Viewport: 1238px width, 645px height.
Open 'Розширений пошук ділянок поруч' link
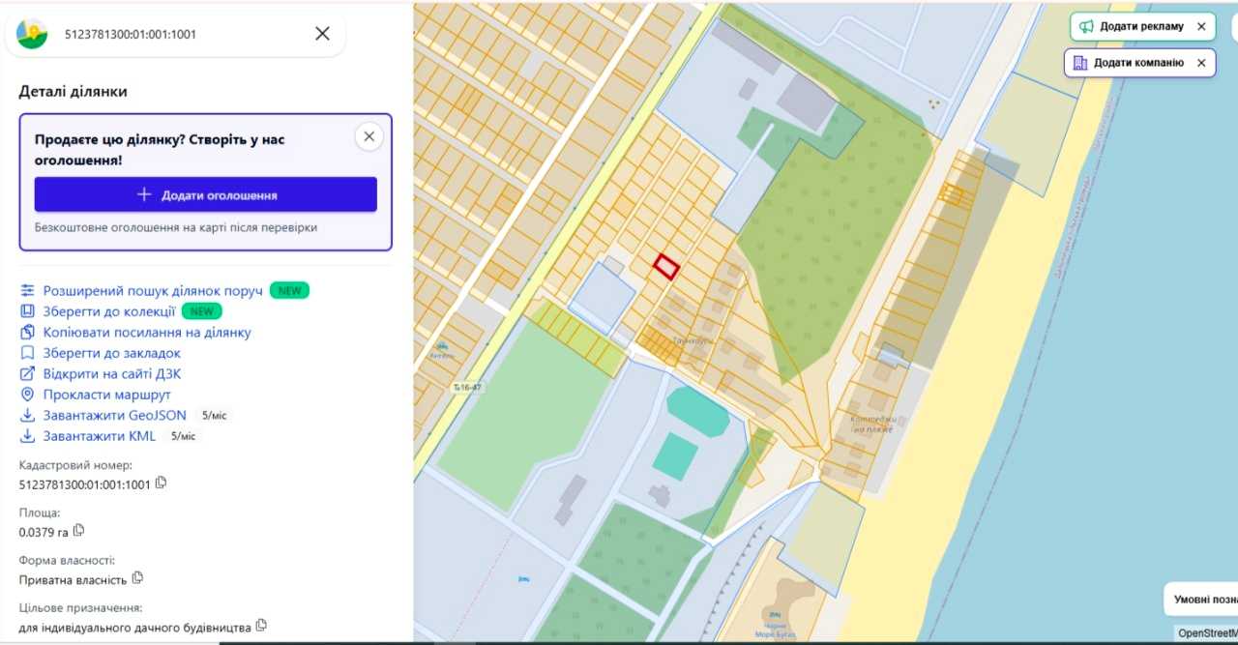point(153,290)
